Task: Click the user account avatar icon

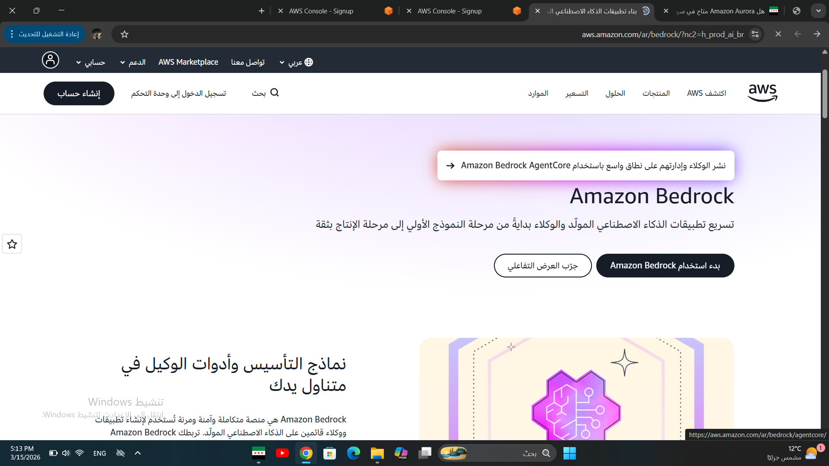Action: (51, 60)
